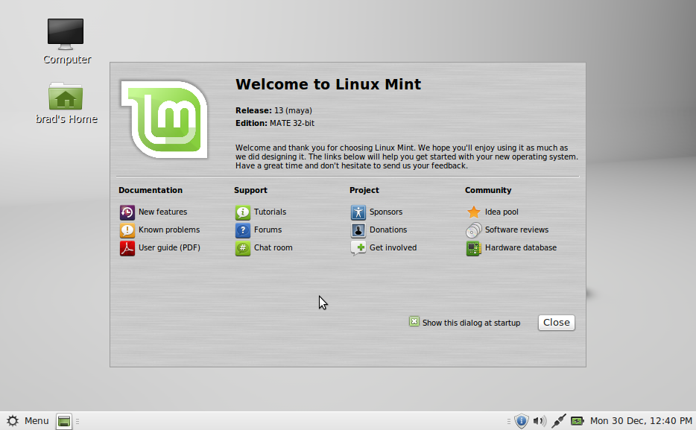Click the New features clock icon
Screen dimensions: 696x430
click(x=127, y=212)
